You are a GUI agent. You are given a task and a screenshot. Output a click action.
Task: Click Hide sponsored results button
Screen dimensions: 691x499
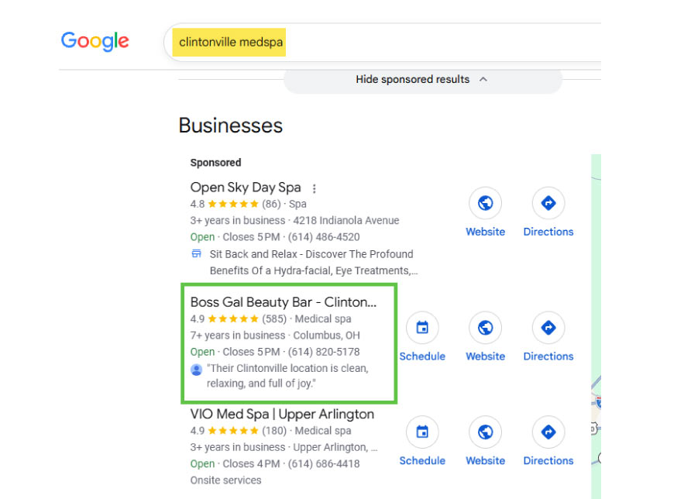click(x=423, y=79)
